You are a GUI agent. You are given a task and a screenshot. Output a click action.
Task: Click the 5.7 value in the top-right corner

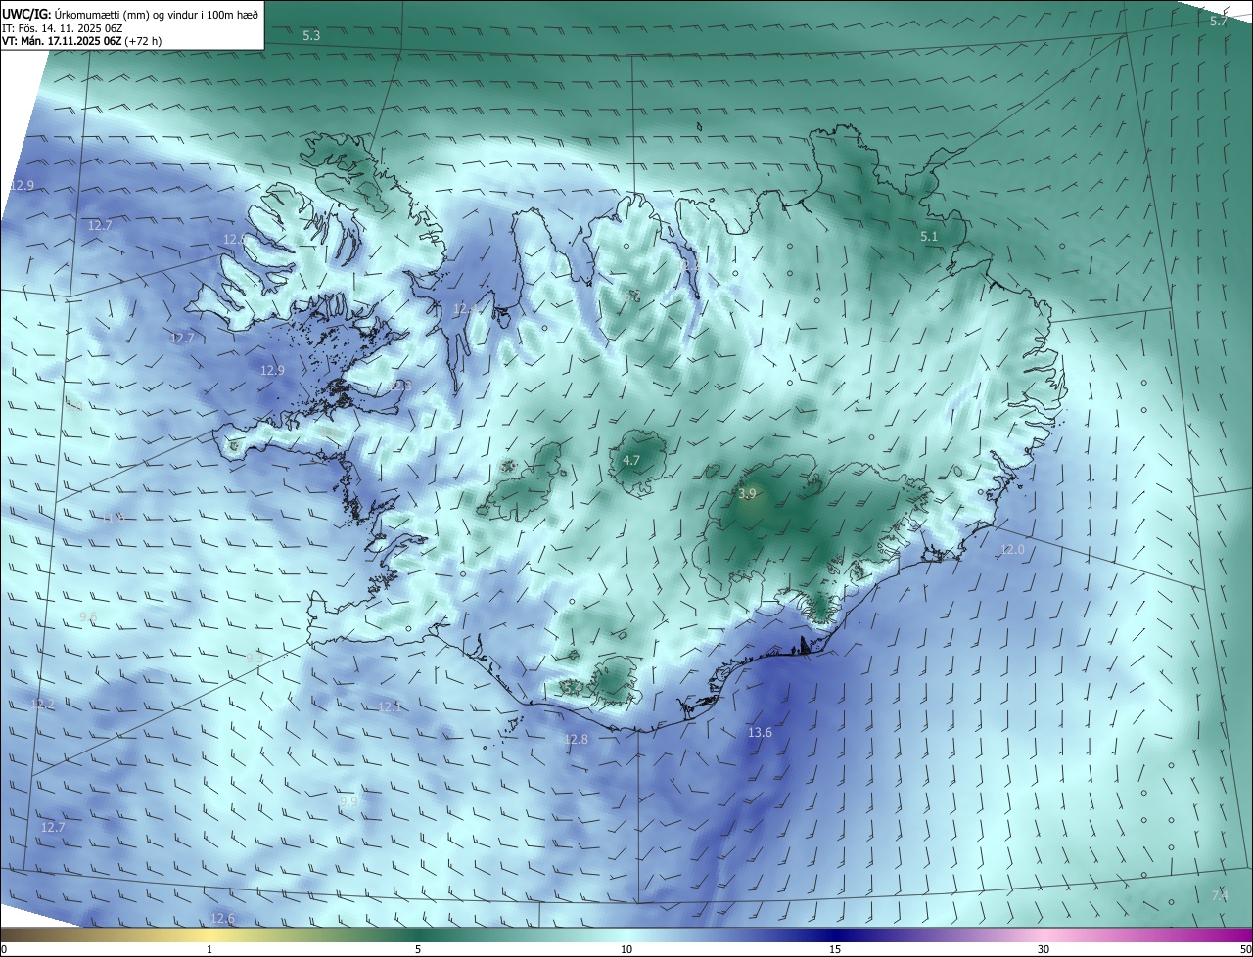1218,21
